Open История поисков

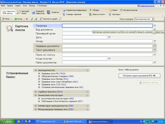(x=129, y=10)
